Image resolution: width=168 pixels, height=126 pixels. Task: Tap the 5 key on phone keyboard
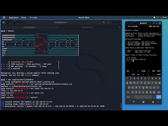click(x=141, y=78)
